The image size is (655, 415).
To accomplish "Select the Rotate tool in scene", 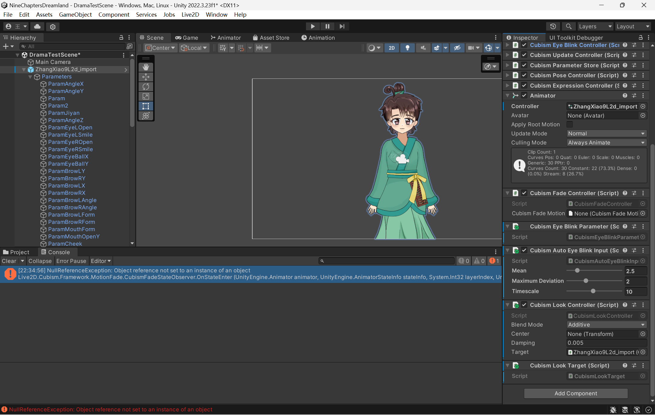I will [146, 87].
